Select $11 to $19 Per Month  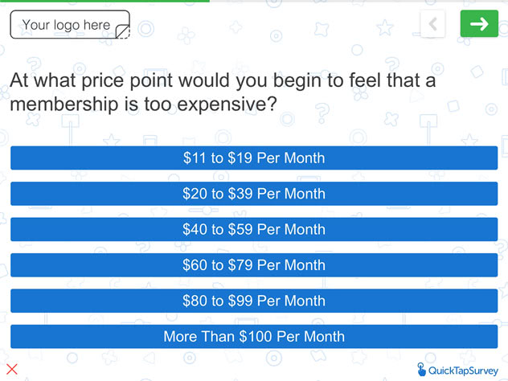(x=254, y=158)
